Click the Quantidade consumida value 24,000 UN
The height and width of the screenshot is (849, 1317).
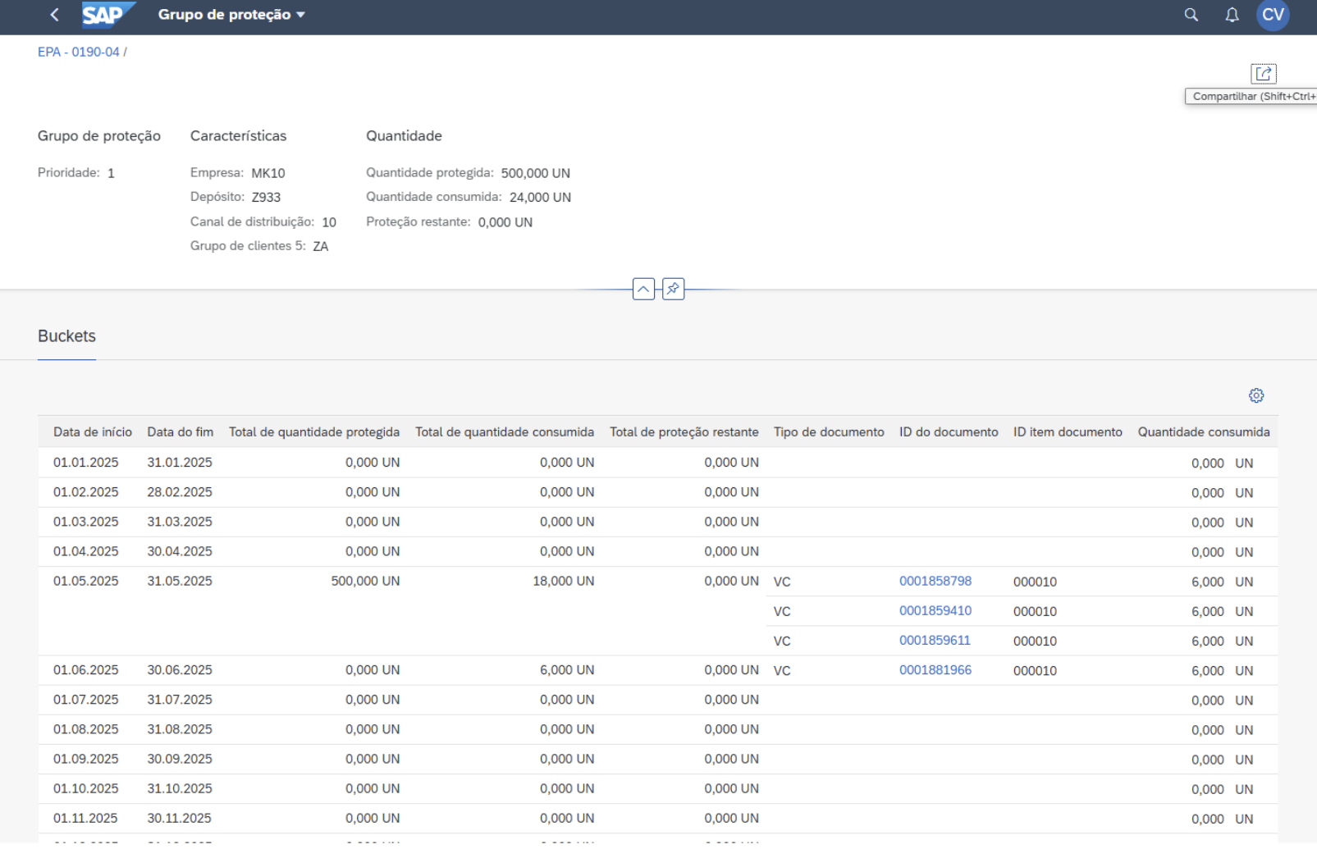pos(540,197)
